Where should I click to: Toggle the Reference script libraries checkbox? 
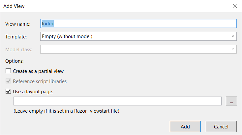[8, 81]
